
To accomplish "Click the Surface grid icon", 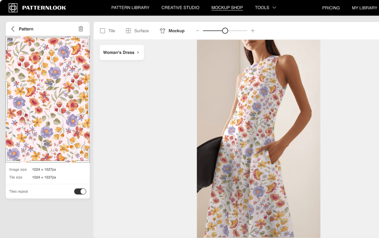I will [128, 31].
